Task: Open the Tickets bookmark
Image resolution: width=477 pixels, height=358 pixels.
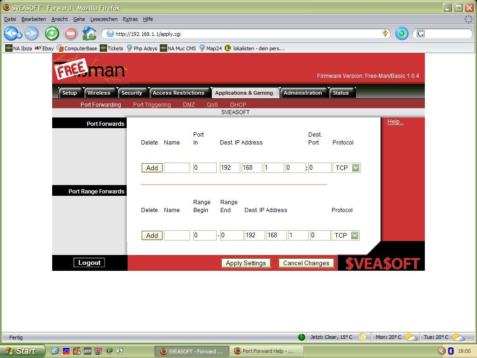Action: click(x=112, y=48)
